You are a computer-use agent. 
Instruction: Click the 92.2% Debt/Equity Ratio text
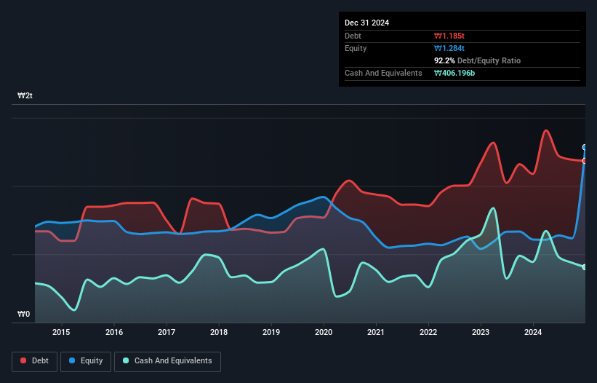[x=478, y=60]
